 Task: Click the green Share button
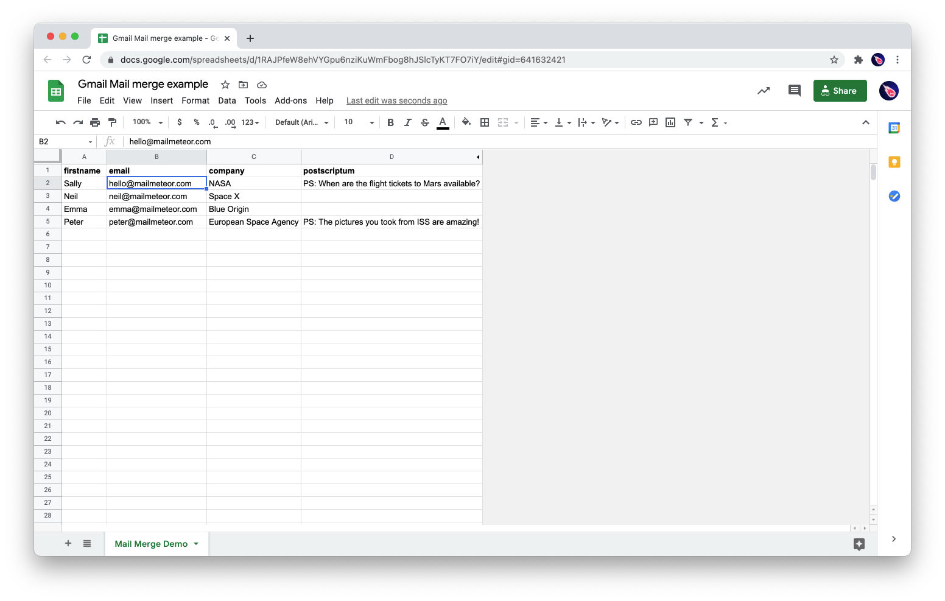tap(840, 91)
